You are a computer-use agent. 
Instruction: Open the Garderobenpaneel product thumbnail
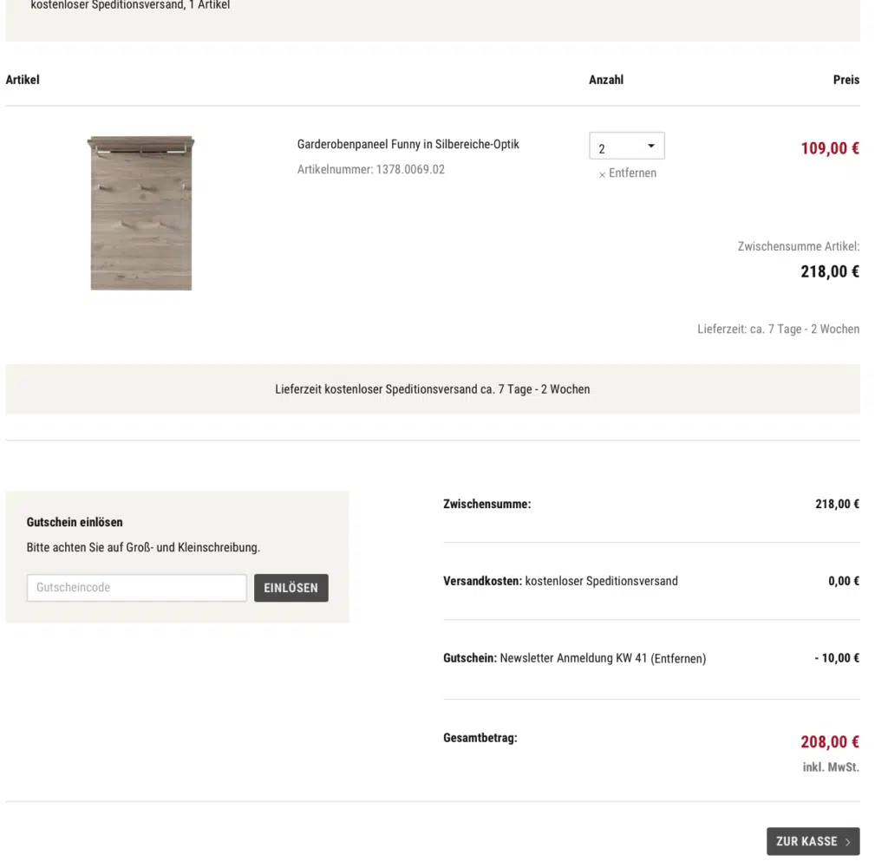pos(141,213)
